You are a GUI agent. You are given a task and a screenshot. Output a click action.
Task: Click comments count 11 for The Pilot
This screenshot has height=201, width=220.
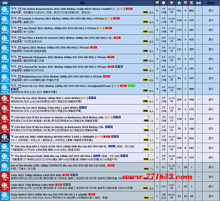pos(157,40)
